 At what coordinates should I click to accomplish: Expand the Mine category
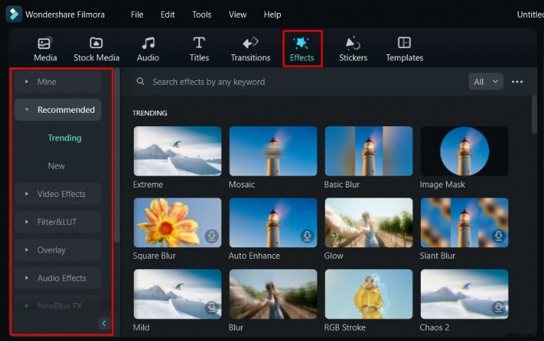point(58,82)
